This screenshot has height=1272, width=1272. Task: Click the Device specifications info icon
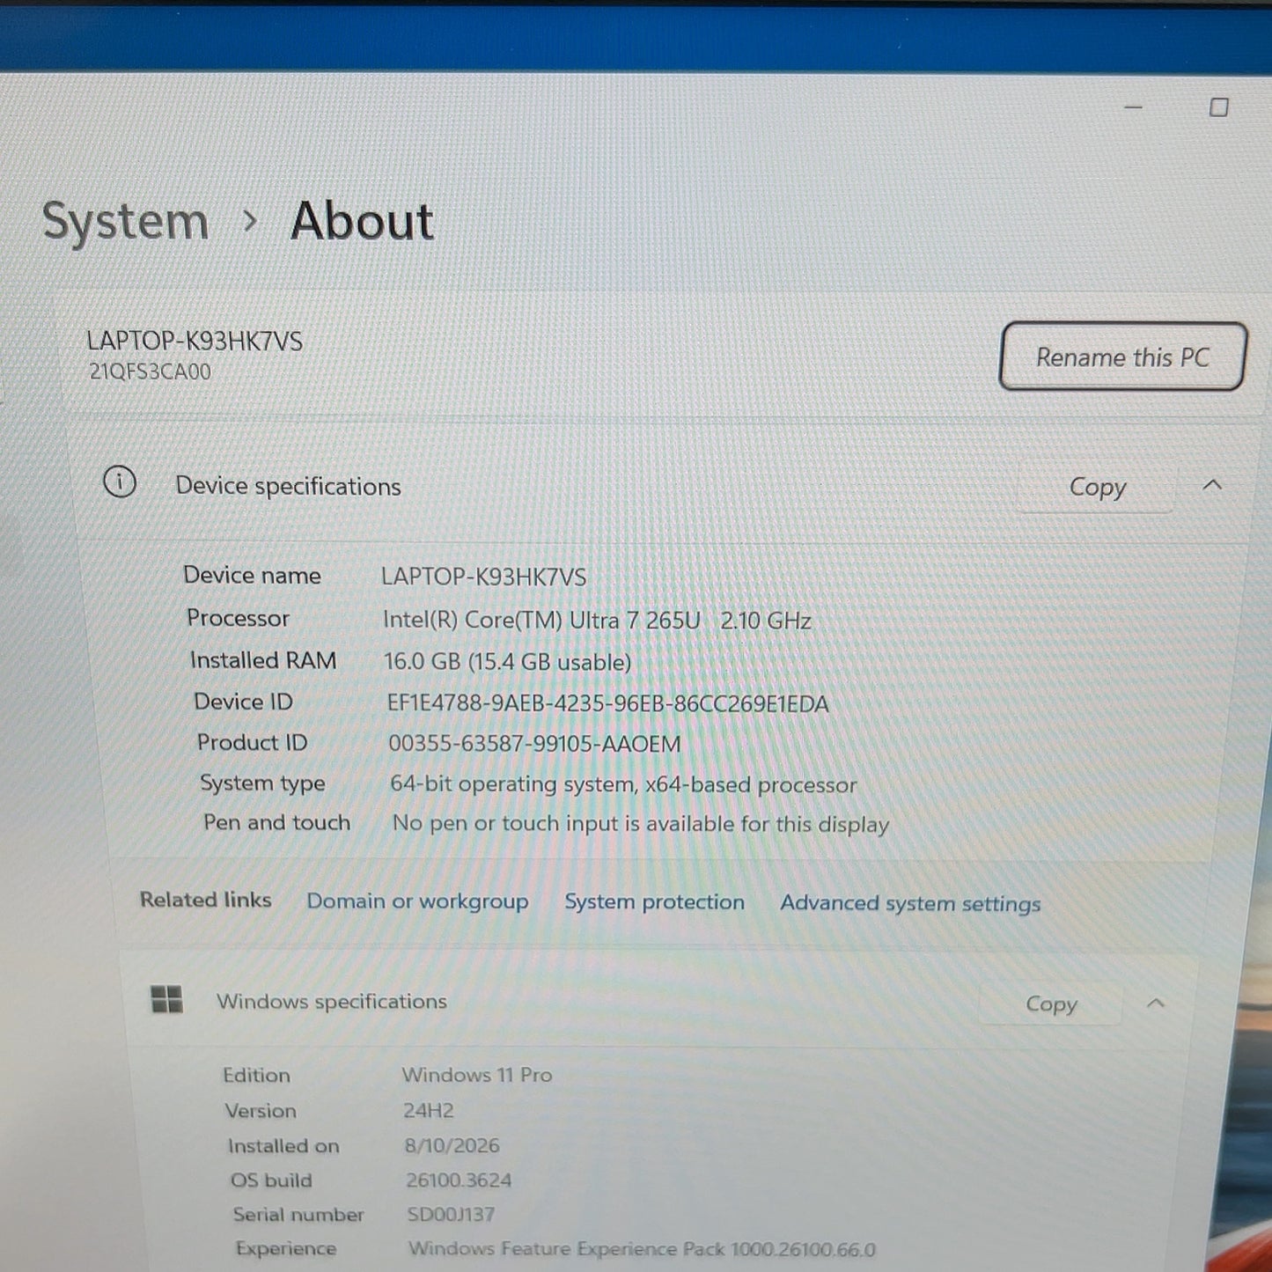(x=120, y=482)
